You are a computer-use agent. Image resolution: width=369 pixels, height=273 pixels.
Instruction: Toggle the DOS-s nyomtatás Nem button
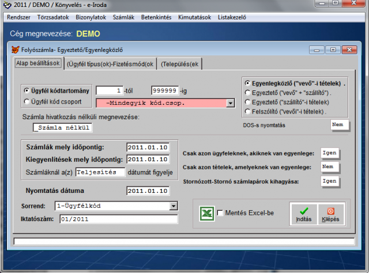click(340, 124)
